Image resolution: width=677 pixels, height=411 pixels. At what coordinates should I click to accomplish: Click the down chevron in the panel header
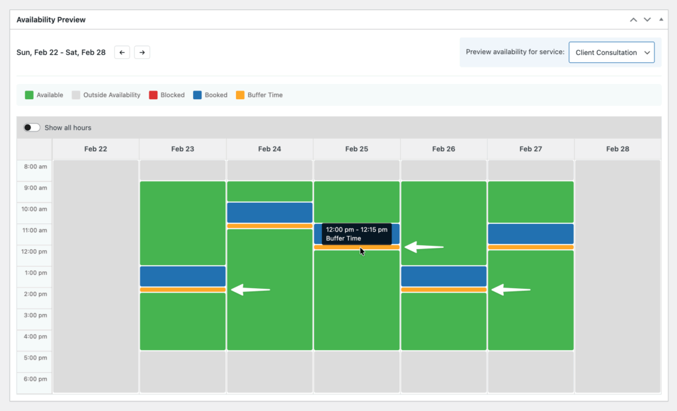click(647, 19)
